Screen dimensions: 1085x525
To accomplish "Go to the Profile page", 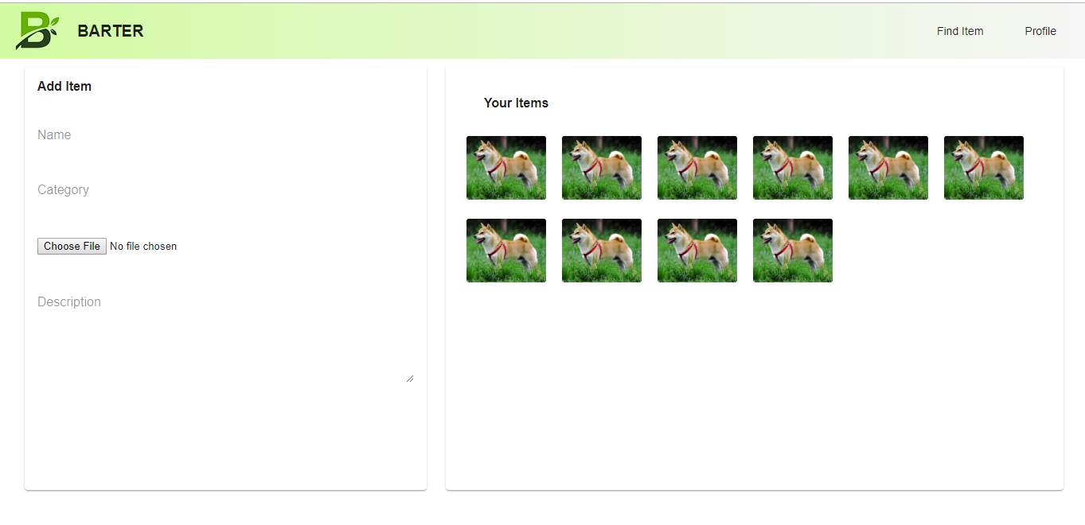I will click(x=1040, y=31).
